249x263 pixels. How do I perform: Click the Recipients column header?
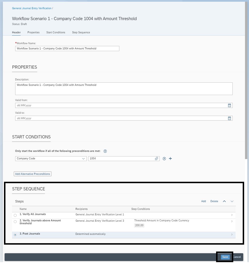(x=82, y=209)
